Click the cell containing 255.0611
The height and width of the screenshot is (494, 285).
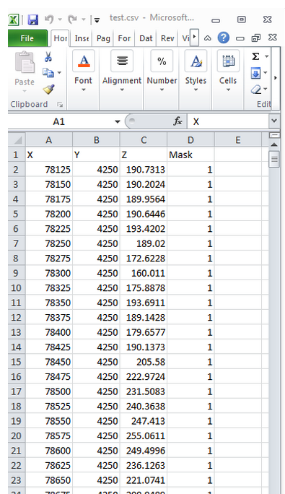pyautogui.click(x=144, y=435)
